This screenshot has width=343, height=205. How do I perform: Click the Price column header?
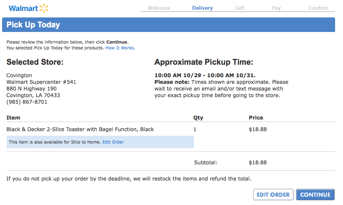click(256, 117)
